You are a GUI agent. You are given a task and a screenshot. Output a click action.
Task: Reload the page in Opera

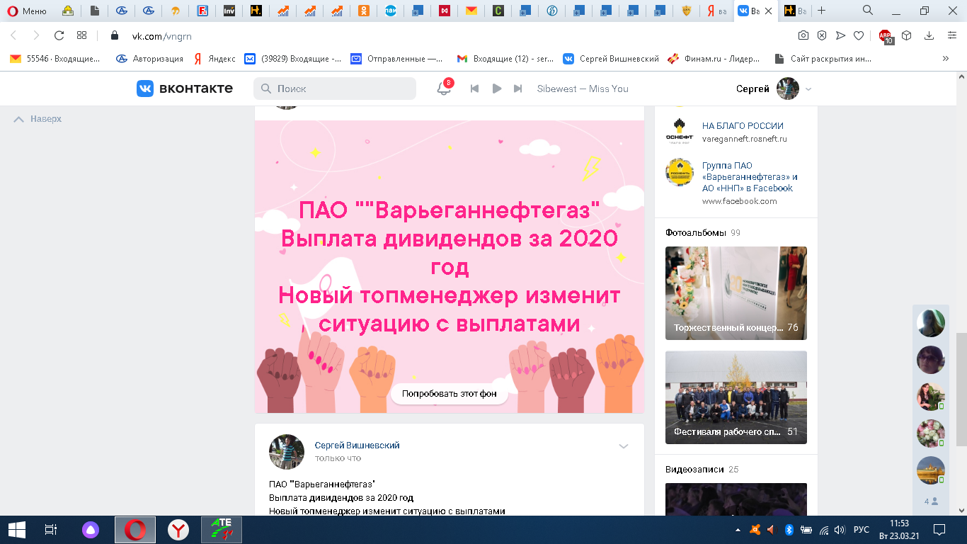(59, 35)
